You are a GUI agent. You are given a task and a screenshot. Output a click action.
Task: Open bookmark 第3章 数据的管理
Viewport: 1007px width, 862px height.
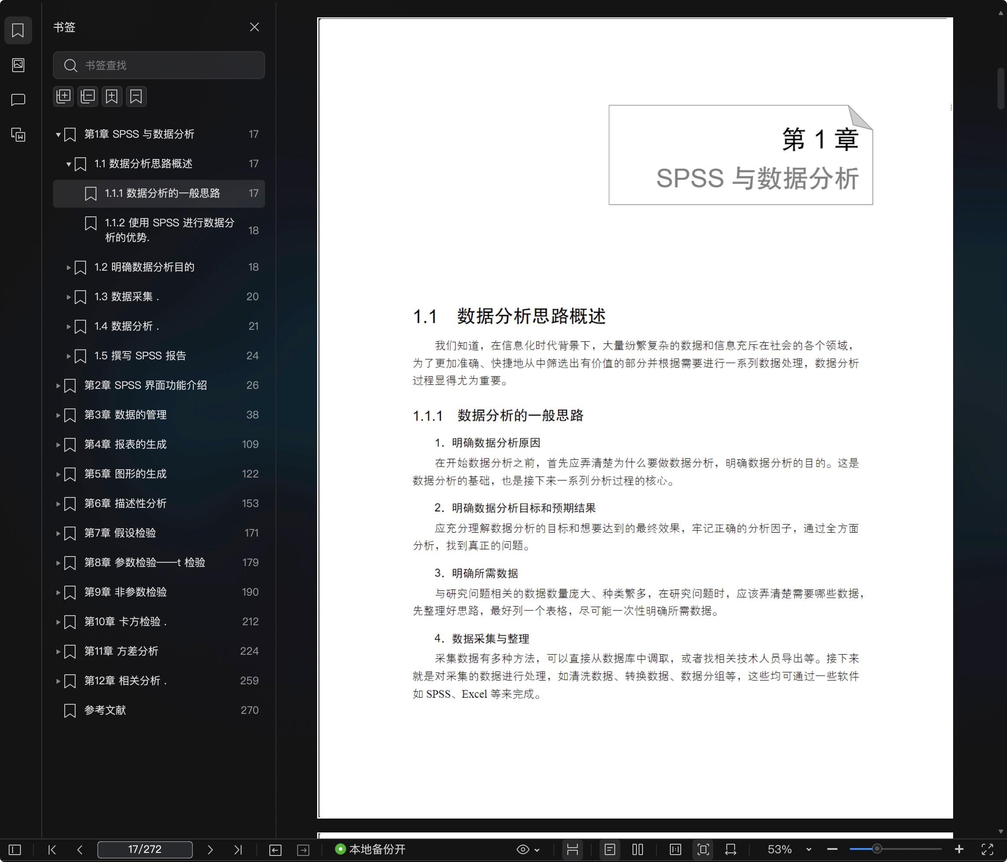coord(159,415)
